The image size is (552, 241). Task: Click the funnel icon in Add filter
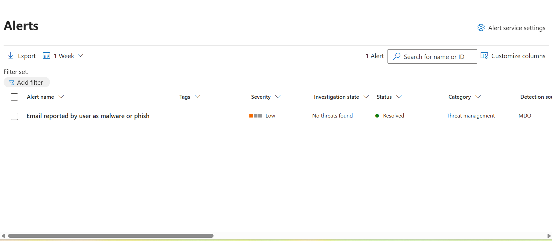[x=12, y=83]
